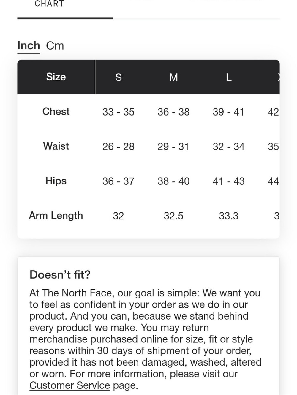Click the Size header cell

click(56, 77)
